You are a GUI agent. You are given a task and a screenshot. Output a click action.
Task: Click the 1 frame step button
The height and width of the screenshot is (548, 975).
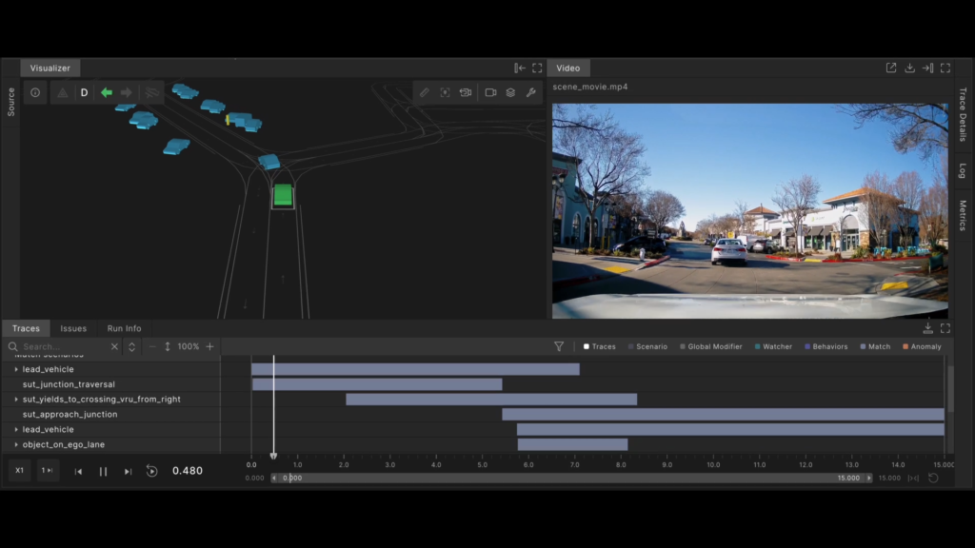point(48,471)
